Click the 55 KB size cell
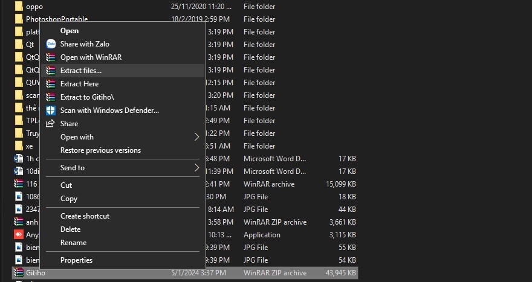Viewport: 532px width, 282px height. [x=347, y=247]
